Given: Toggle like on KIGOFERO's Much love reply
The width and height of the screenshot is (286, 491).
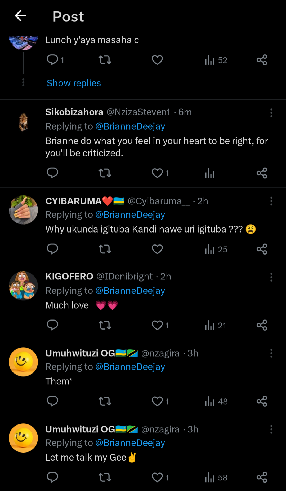Looking at the screenshot, I should [x=157, y=325].
